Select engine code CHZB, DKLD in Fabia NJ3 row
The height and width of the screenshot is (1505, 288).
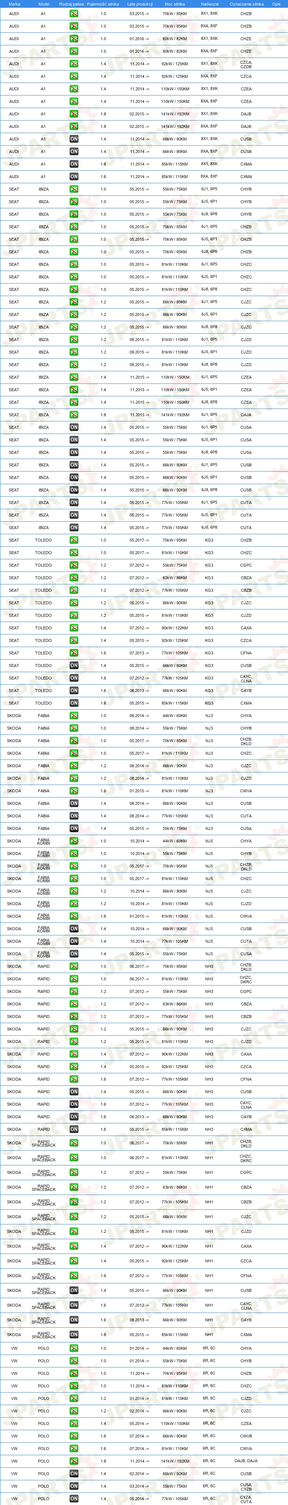coord(246,741)
